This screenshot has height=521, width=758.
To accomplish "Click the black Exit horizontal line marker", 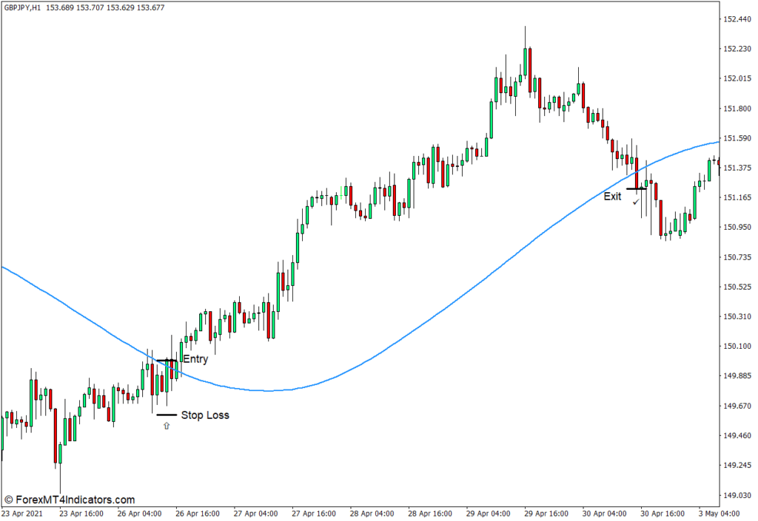I will 636,189.
